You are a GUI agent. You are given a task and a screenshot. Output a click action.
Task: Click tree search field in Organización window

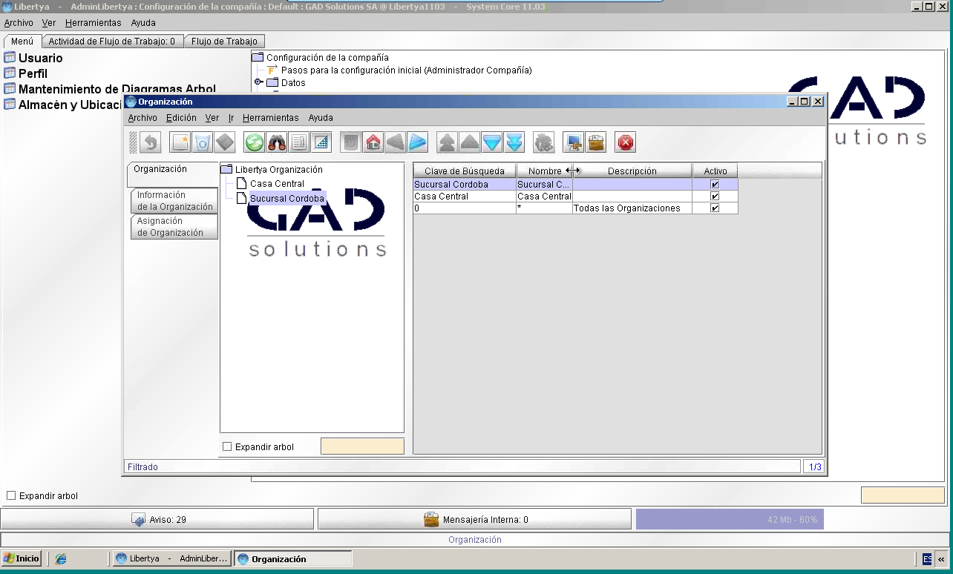[x=362, y=446]
